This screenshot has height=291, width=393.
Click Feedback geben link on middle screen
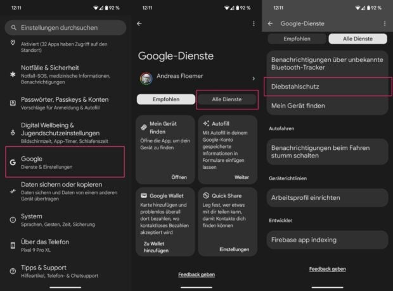(196, 275)
